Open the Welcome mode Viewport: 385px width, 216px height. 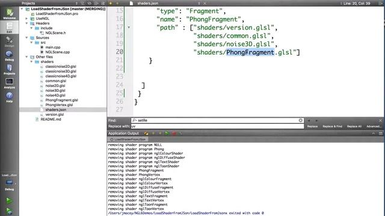pos(10,14)
